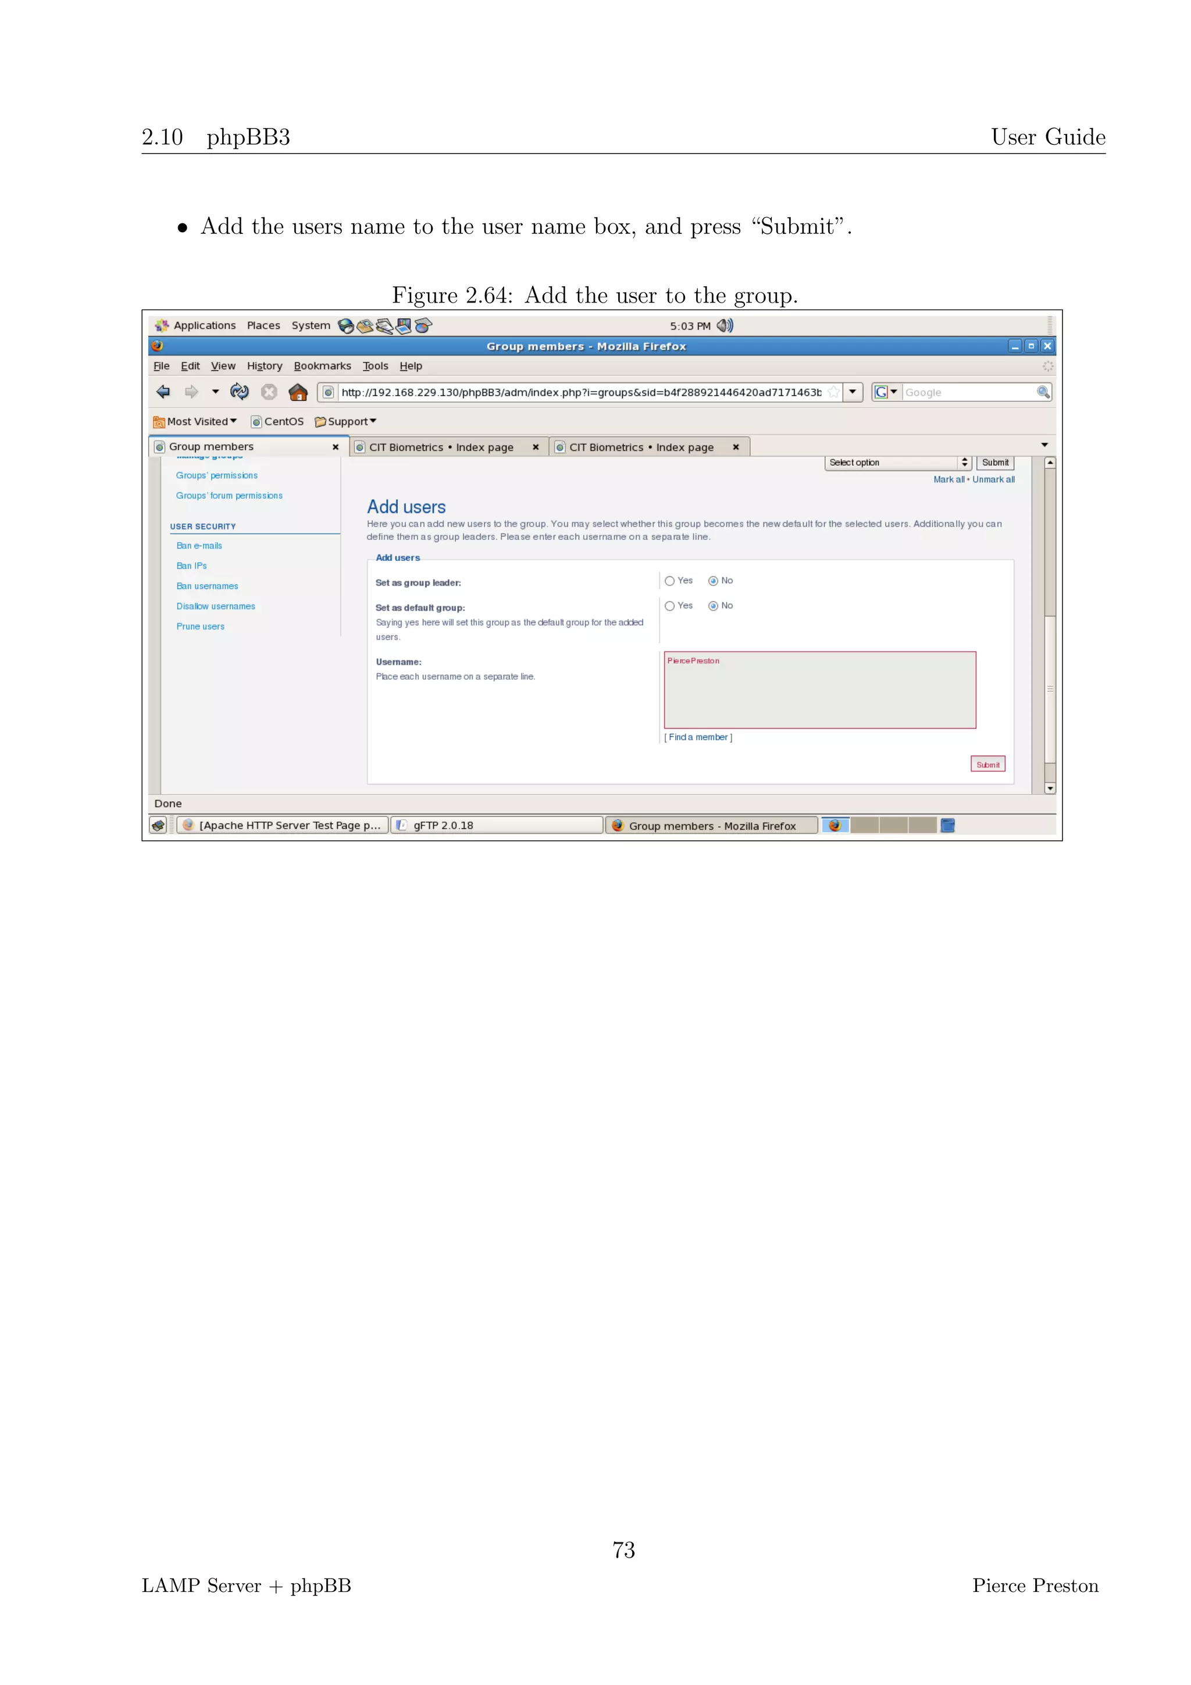This screenshot has width=1191, height=1685.
Task: Reload the current page
Action: click(239, 392)
